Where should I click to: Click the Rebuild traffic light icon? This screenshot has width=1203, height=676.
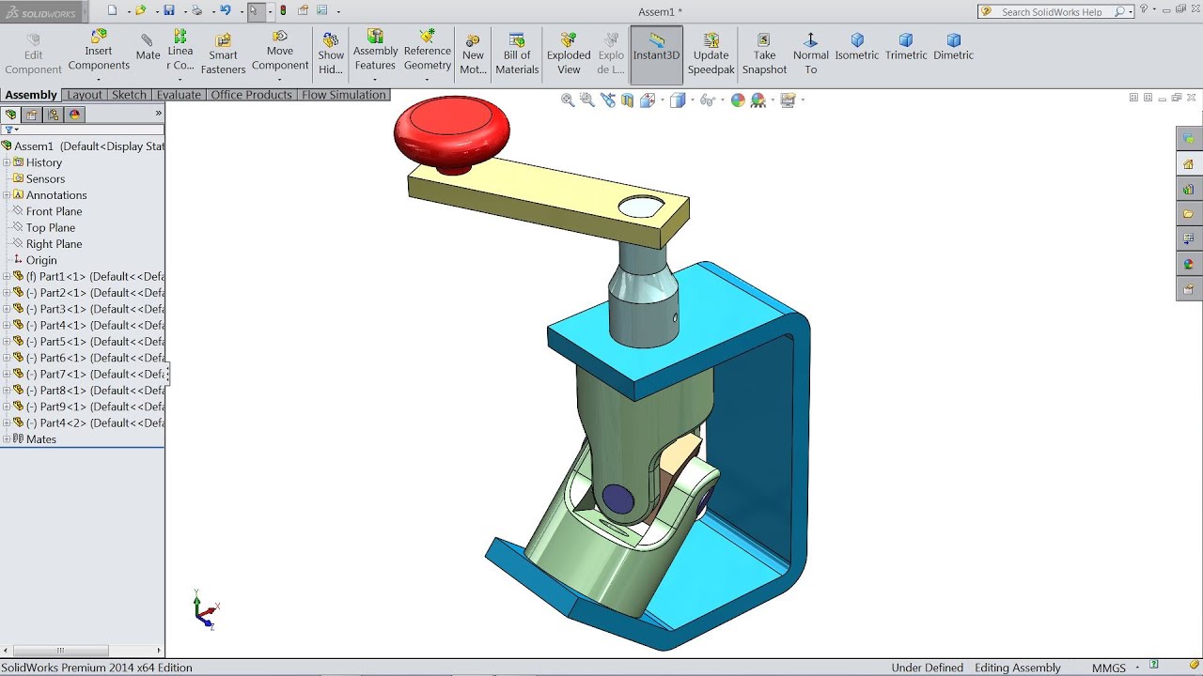283,11
